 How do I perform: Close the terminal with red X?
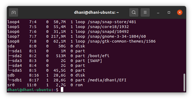[180, 12]
